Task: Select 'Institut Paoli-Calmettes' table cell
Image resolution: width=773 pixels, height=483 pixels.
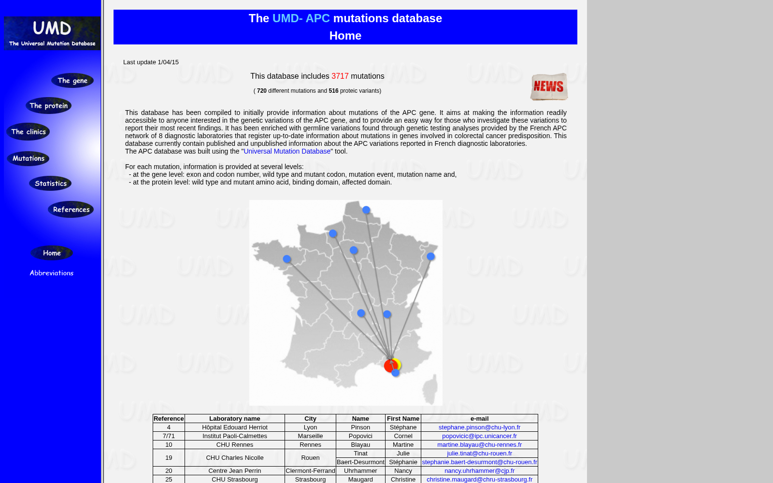Action: (235, 436)
